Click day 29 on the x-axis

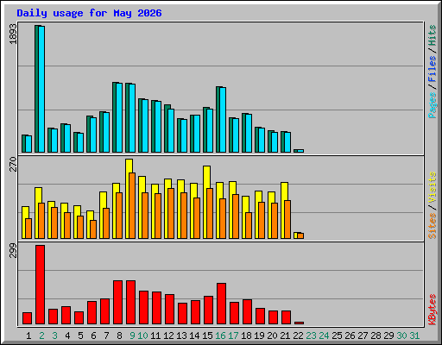coord(388,336)
